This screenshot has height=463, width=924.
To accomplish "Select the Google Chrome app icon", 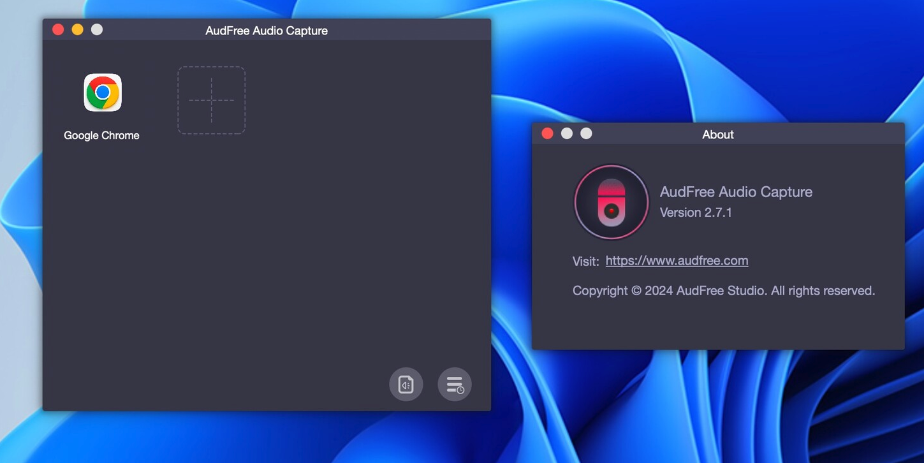I will click(x=102, y=93).
